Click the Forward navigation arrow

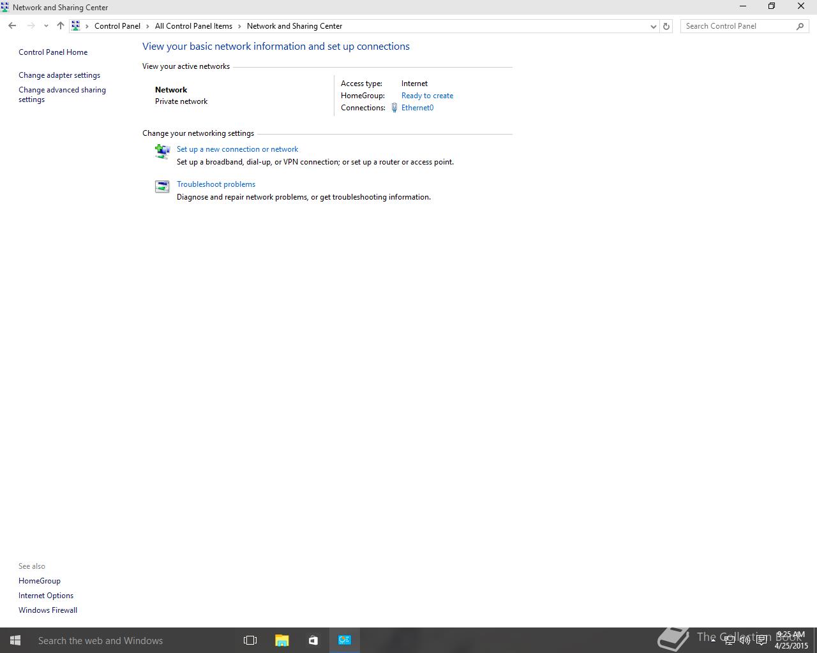click(x=31, y=26)
